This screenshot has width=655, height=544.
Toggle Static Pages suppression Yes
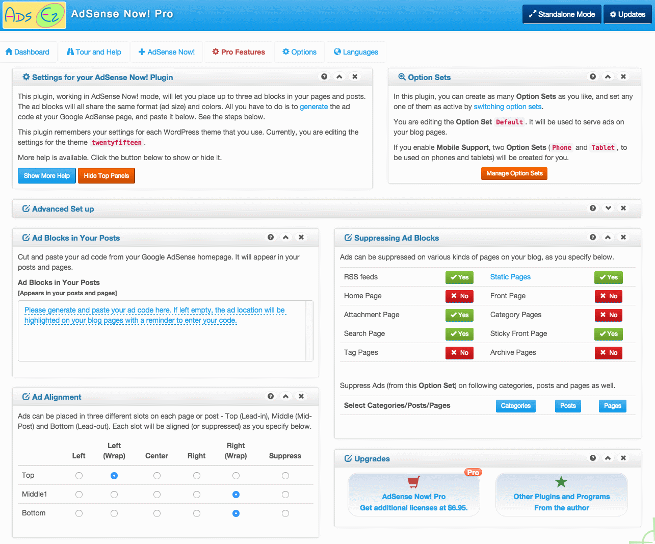609,277
